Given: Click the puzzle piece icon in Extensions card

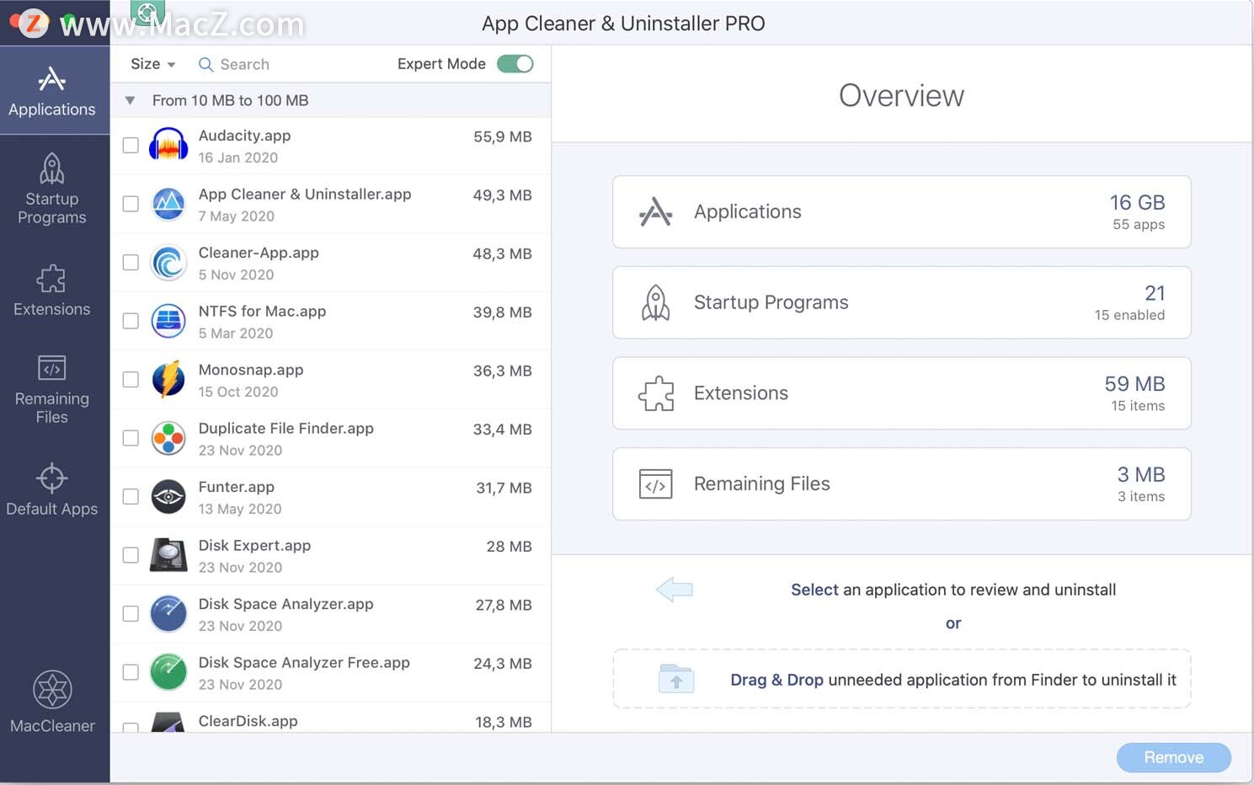Looking at the screenshot, I should pos(656,393).
